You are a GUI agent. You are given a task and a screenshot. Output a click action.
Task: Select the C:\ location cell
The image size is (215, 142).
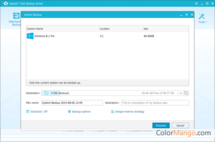coord(102,36)
